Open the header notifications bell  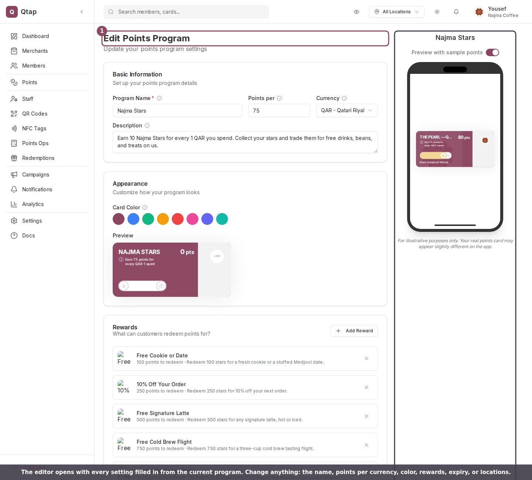tap(456, 12)
